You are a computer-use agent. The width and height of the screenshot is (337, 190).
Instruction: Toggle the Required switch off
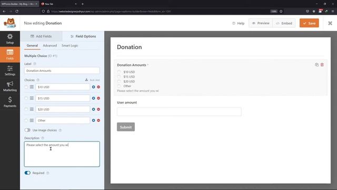27,173
